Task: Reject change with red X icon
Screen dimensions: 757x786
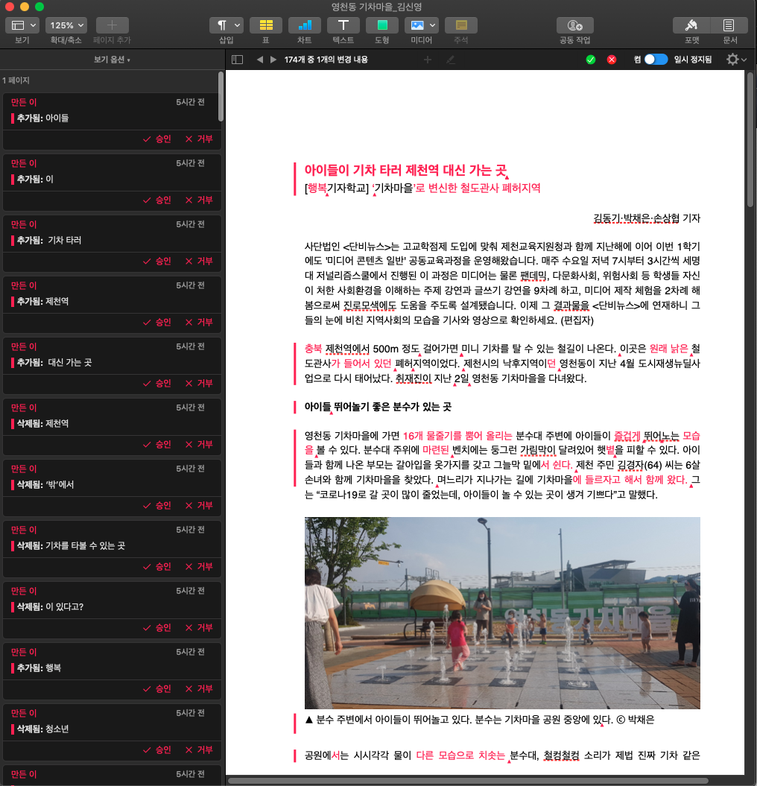Action: point(612,60)
